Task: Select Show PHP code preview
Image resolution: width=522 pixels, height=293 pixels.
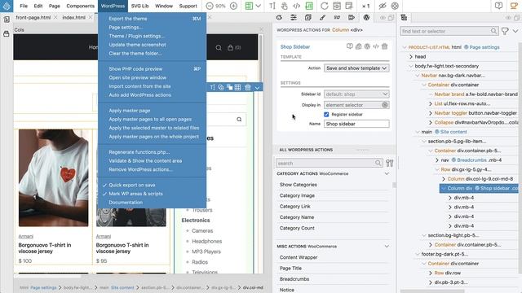Action: [x=135, y=69]
